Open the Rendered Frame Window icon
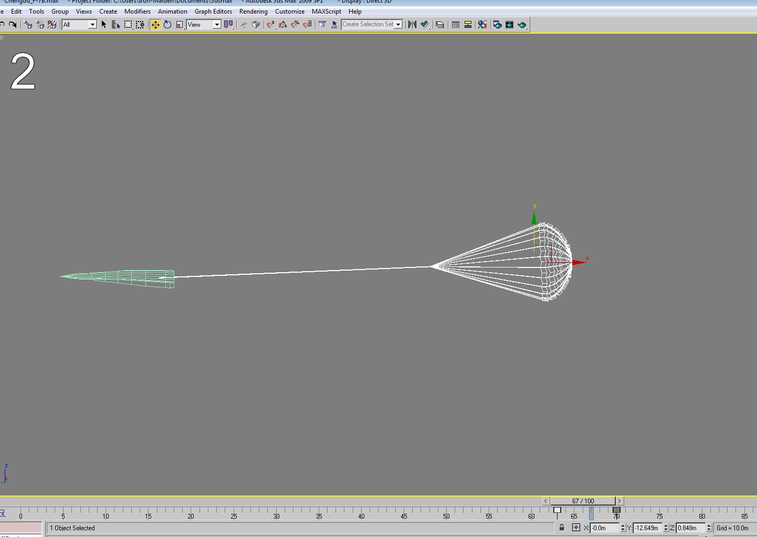 click(509, 25)
